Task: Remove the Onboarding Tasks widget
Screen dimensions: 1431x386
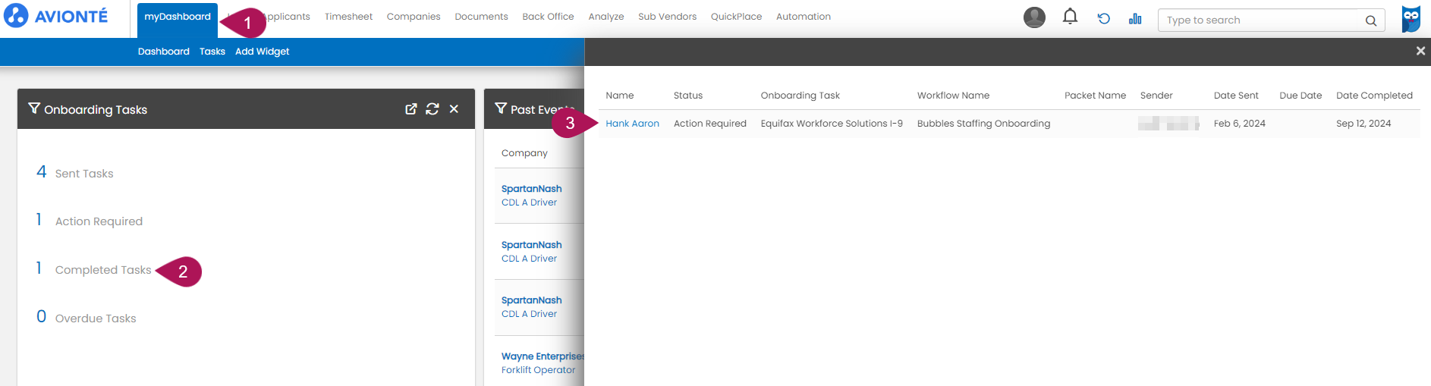Action: [x=454, y=109]
